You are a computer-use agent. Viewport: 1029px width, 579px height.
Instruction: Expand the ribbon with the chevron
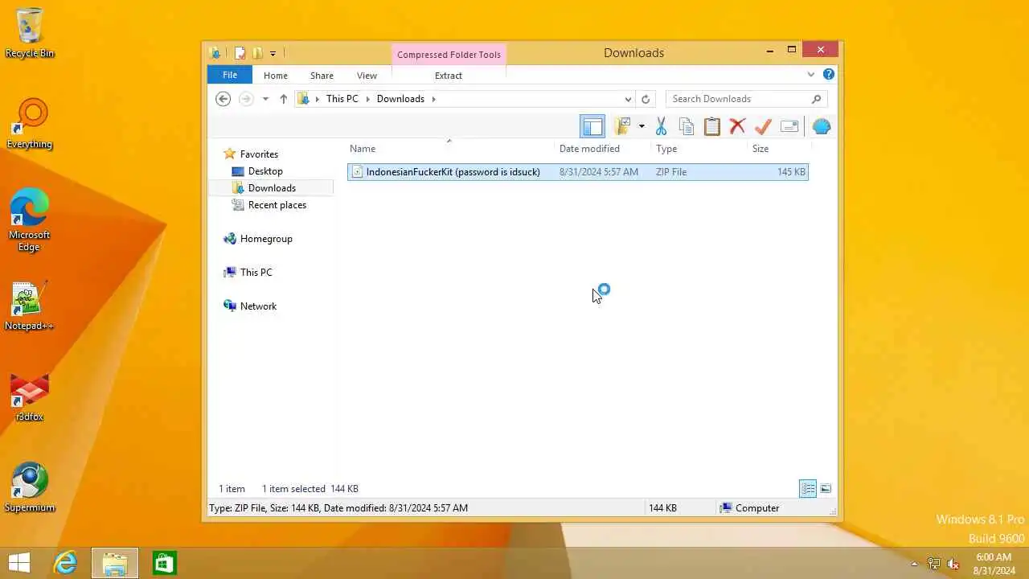coord(810,75)
